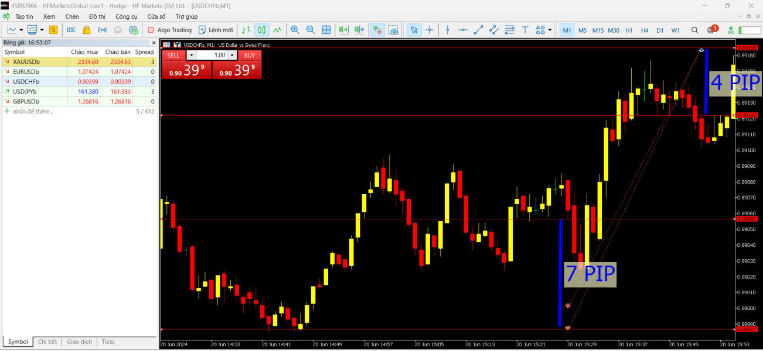Open the Xem menu
Image resolution: width=763 pixels, height=351 pixels.
pos(49,16)
